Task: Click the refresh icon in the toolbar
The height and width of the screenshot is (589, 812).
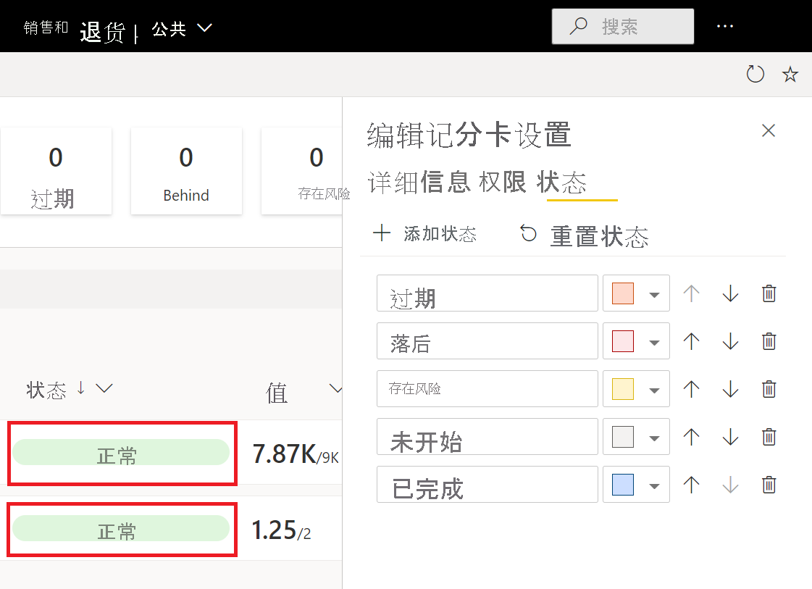Action: click(x=756, y=74)
